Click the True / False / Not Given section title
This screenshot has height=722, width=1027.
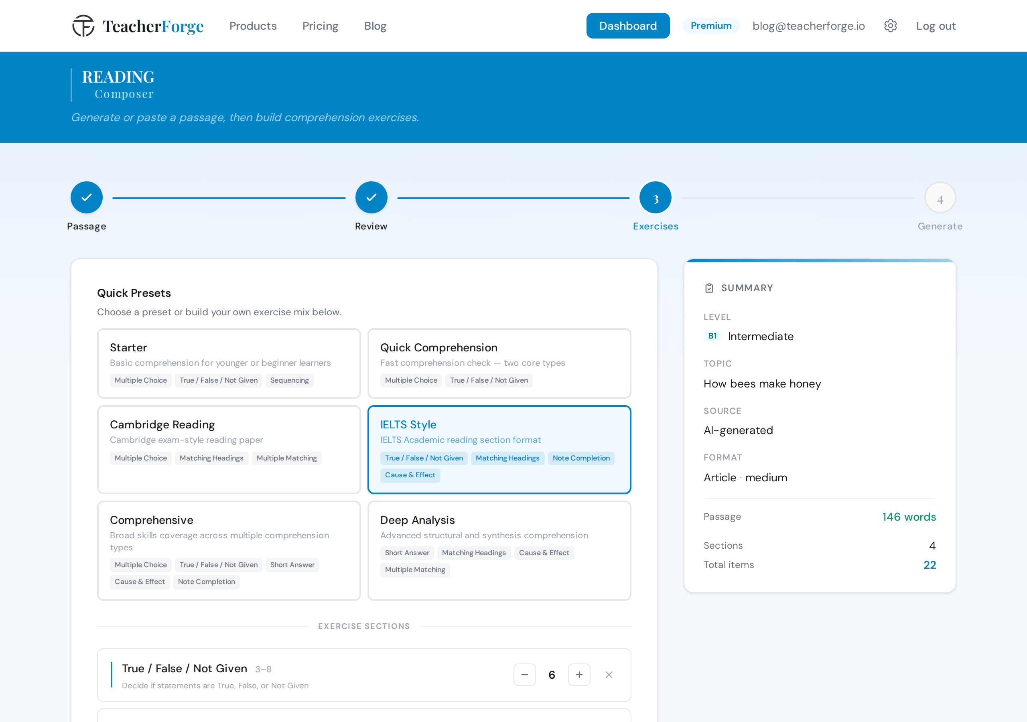tap(184, 669)
